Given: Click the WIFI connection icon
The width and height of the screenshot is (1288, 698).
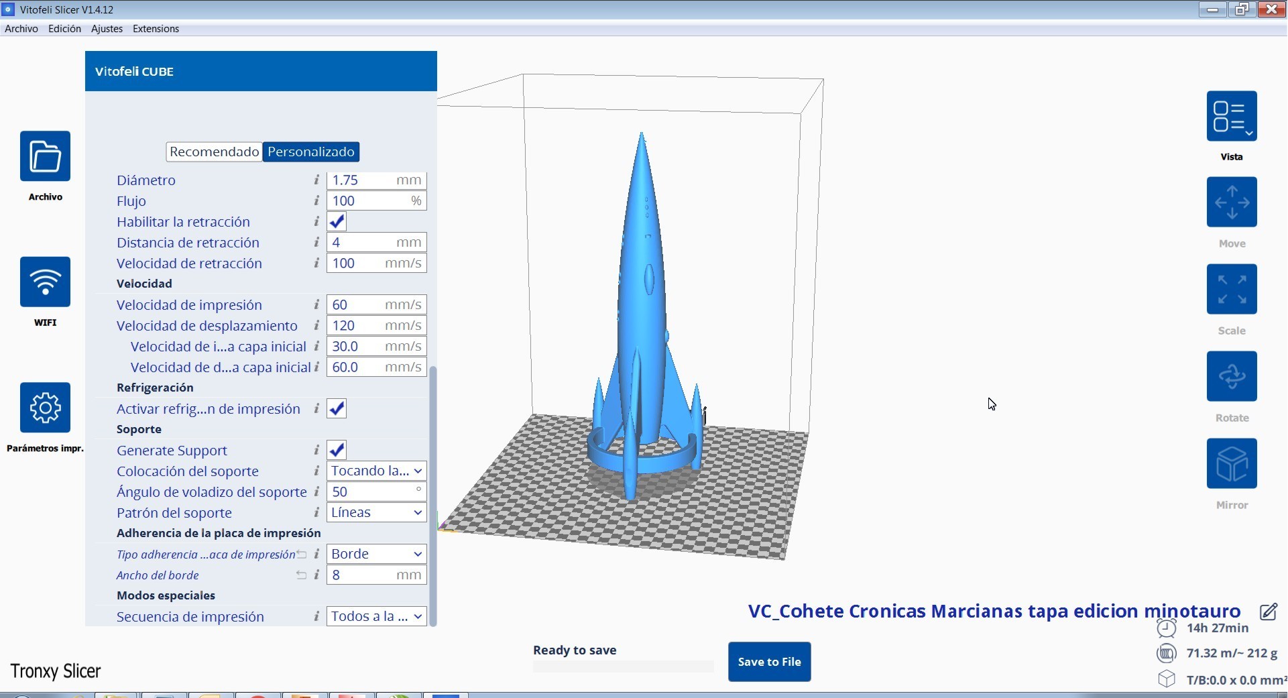Looking at the screenshot, I should (x=45, y=282).
